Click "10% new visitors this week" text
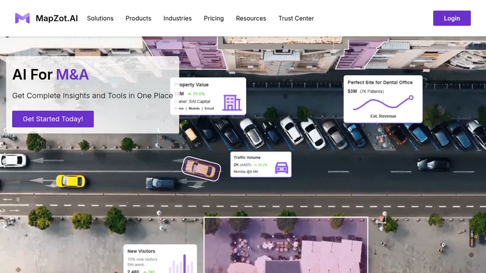Viewport: 486px width, 273px height. [x=142, y=262]
